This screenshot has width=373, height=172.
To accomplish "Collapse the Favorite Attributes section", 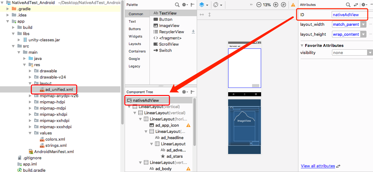I will 302,46.
